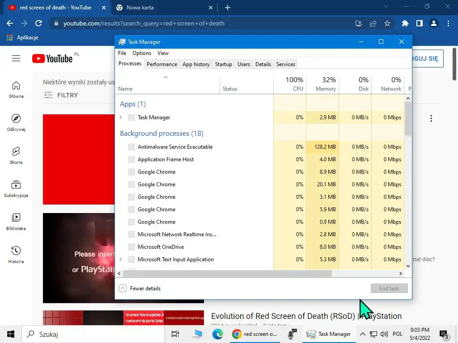458x343 pixels.
Task: Open Shorts in YouTube sidebar
Action: 16,156
